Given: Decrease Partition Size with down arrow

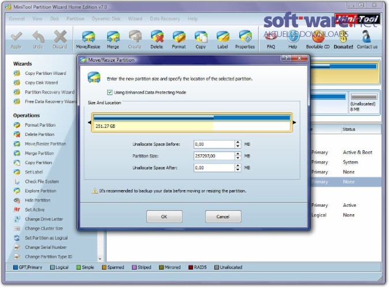Looking at the screenshot, I should click(237, 158).
